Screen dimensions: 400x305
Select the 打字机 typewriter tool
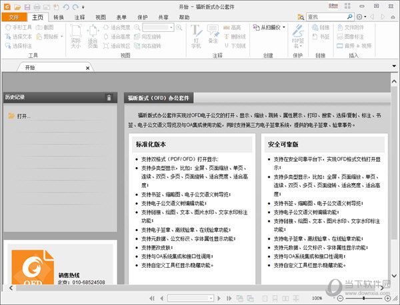(x=196, y=37)
